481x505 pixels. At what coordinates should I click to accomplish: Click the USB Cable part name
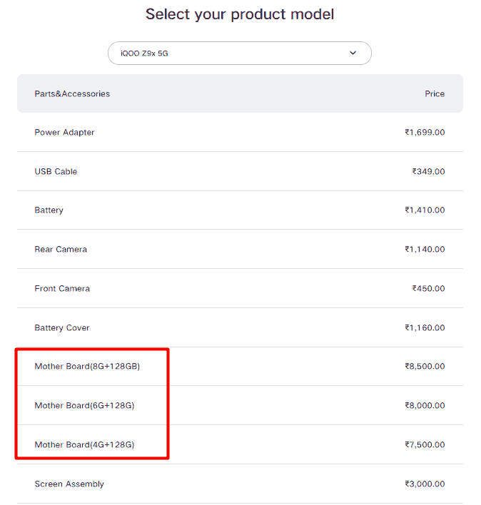[56, 172]
